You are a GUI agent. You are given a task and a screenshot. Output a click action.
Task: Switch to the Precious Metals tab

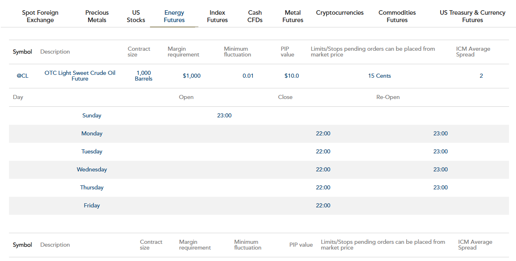[97, 16]
